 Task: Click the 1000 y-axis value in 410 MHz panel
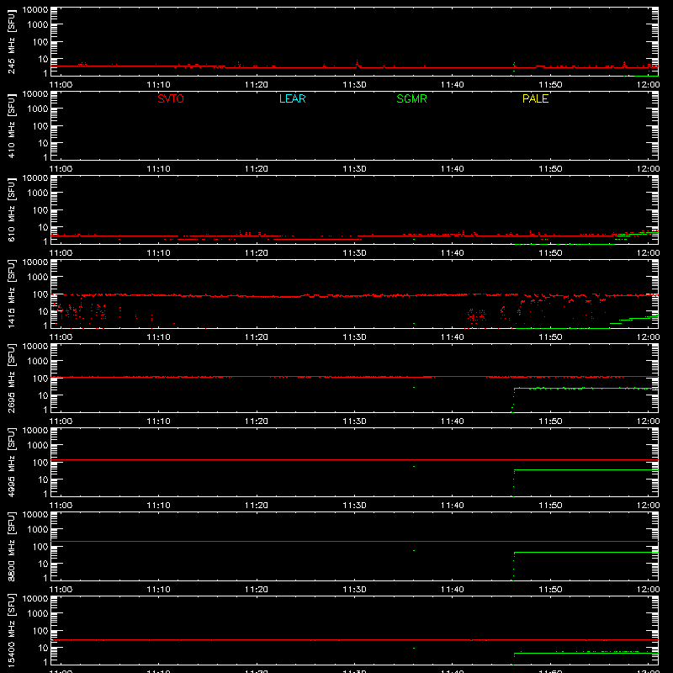38,109
